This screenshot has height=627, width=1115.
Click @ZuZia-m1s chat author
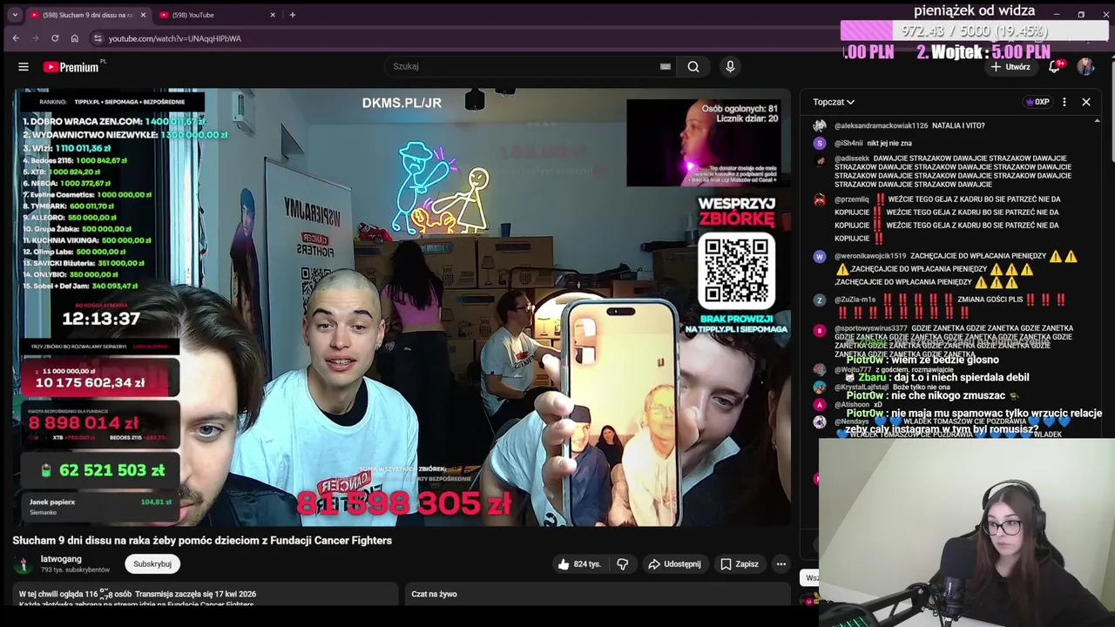(855, 300)
